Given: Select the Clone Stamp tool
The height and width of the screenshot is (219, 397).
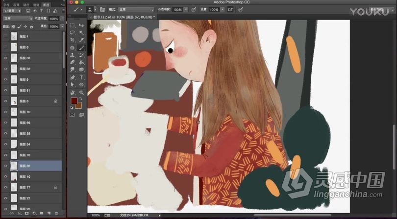Looking at the screenshot, I should [x=73, y=55].
